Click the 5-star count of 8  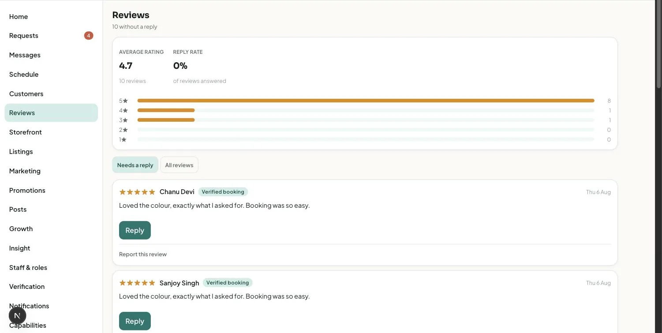609,101
